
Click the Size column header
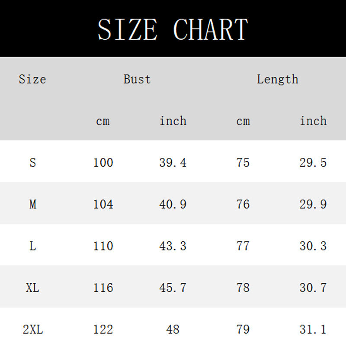[32, 79]
